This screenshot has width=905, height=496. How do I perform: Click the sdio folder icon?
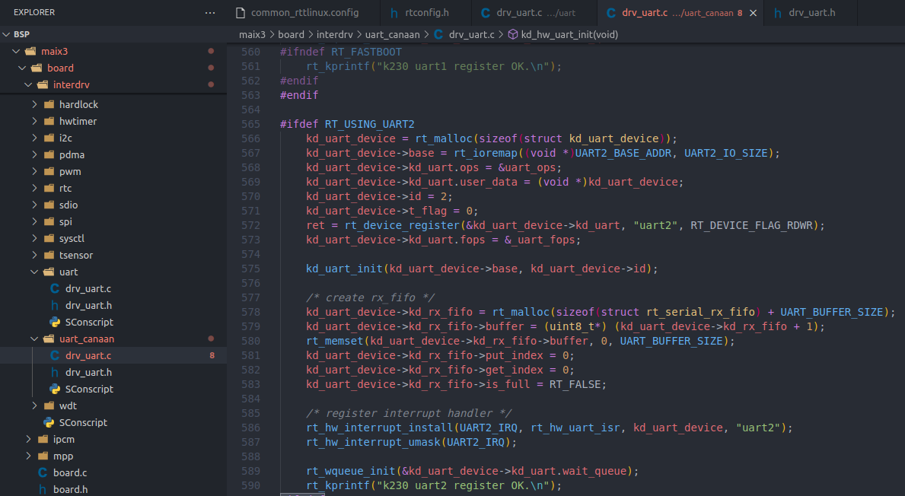(x=49, y=205)
